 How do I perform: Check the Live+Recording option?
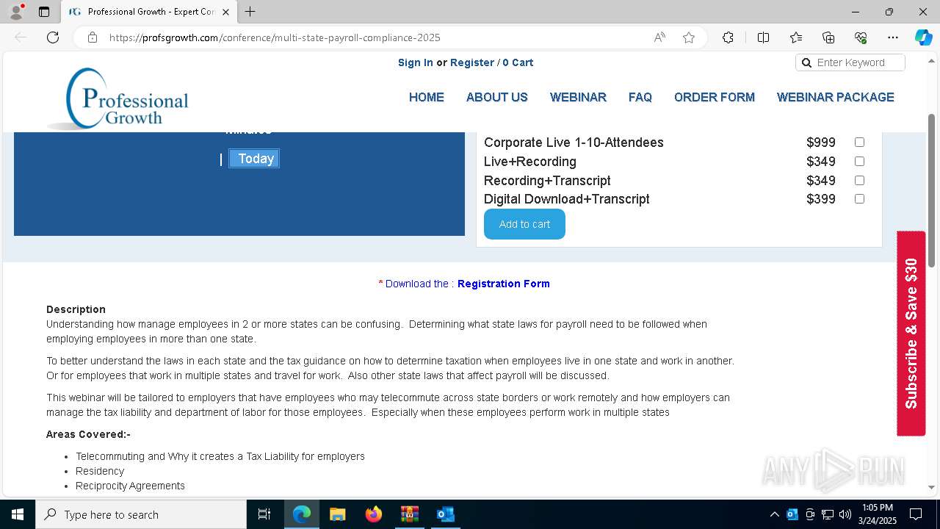(859, 161)
